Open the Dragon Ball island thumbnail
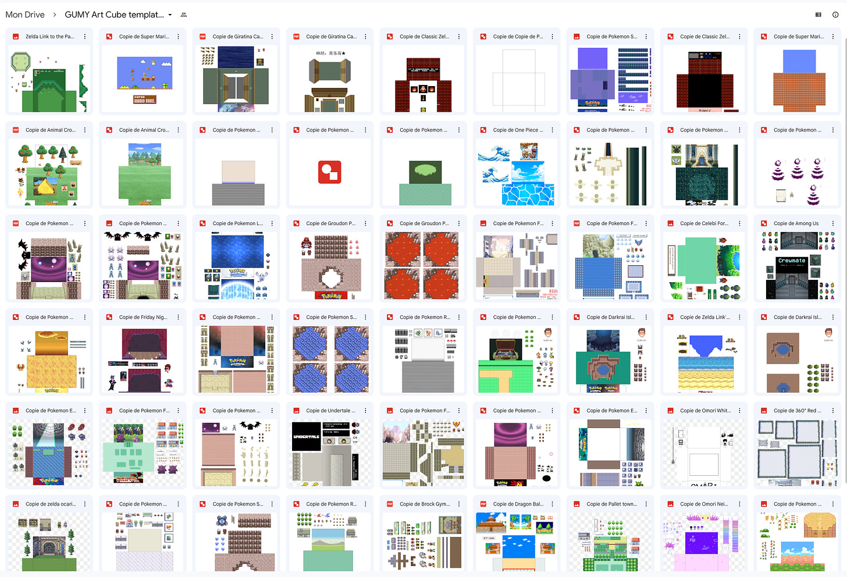This screenshot has width=847, height=577. click(x=517, y=542)
